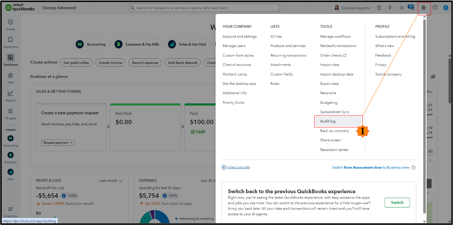Viewport: 453px width, 225px height.
Task: Open Attachments under Lists
Action: coord(281,65)
